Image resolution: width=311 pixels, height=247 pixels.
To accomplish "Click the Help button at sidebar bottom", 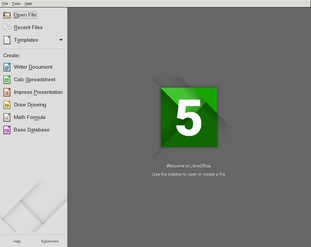I will pos(17,241).
